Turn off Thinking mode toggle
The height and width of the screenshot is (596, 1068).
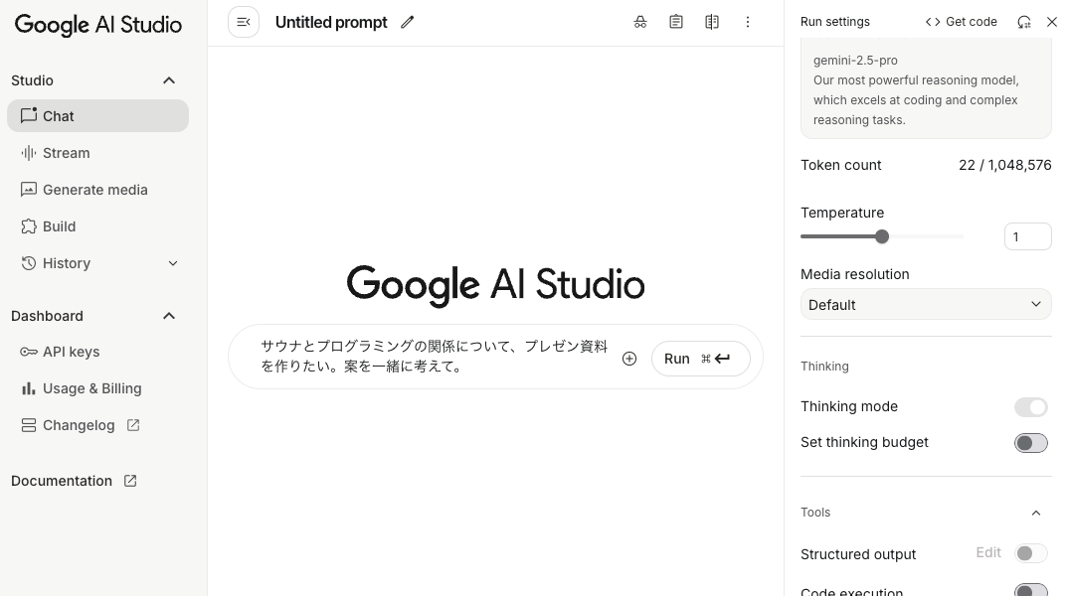pos(1030,407)
